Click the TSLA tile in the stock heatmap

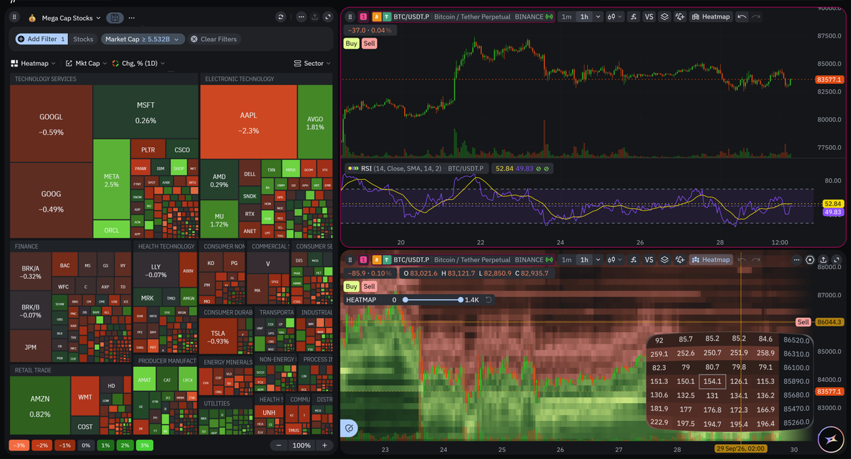coord(219,336)
